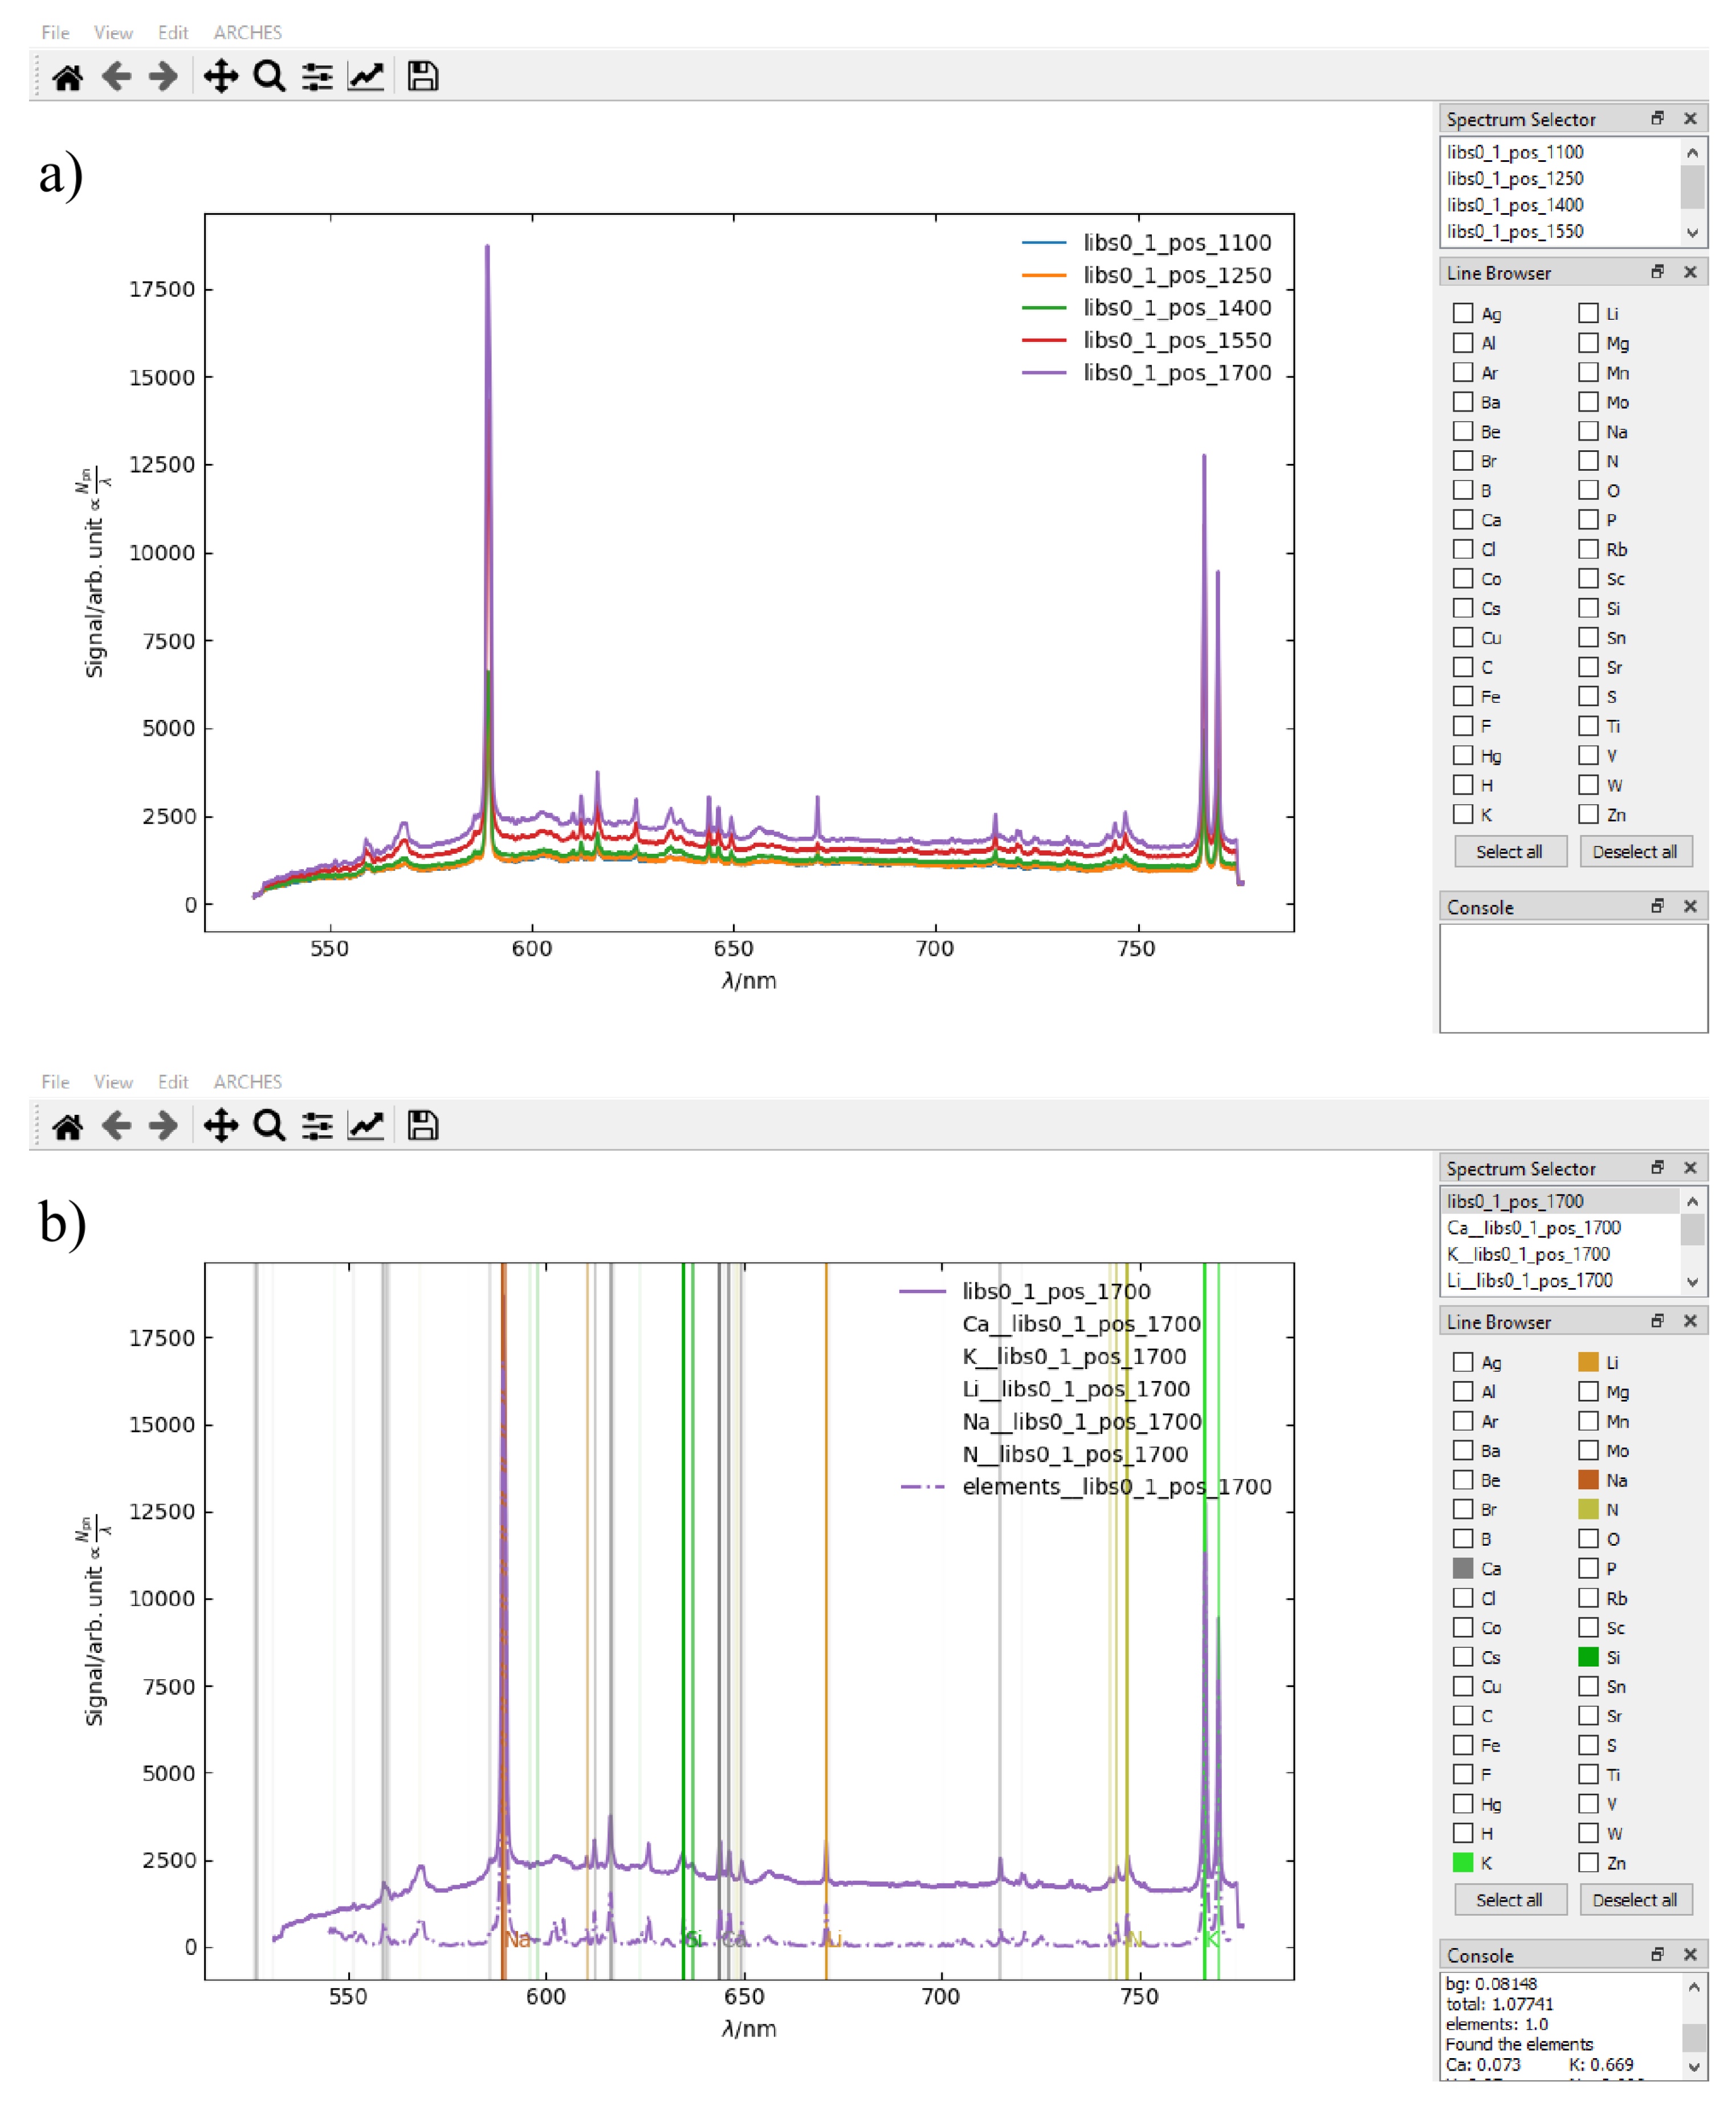Screen dimensions: 1736x2102
Task: Open Configure subplots sliders in top toolbar
Action: click(x=317, y=77)
